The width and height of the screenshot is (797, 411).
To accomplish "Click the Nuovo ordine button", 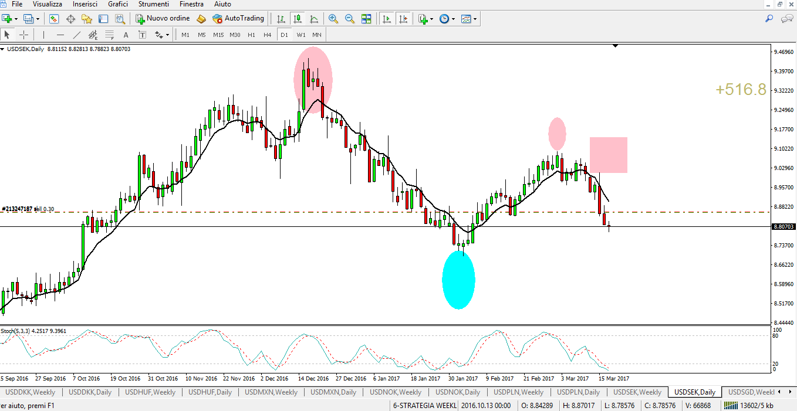I will coord(163,19).
